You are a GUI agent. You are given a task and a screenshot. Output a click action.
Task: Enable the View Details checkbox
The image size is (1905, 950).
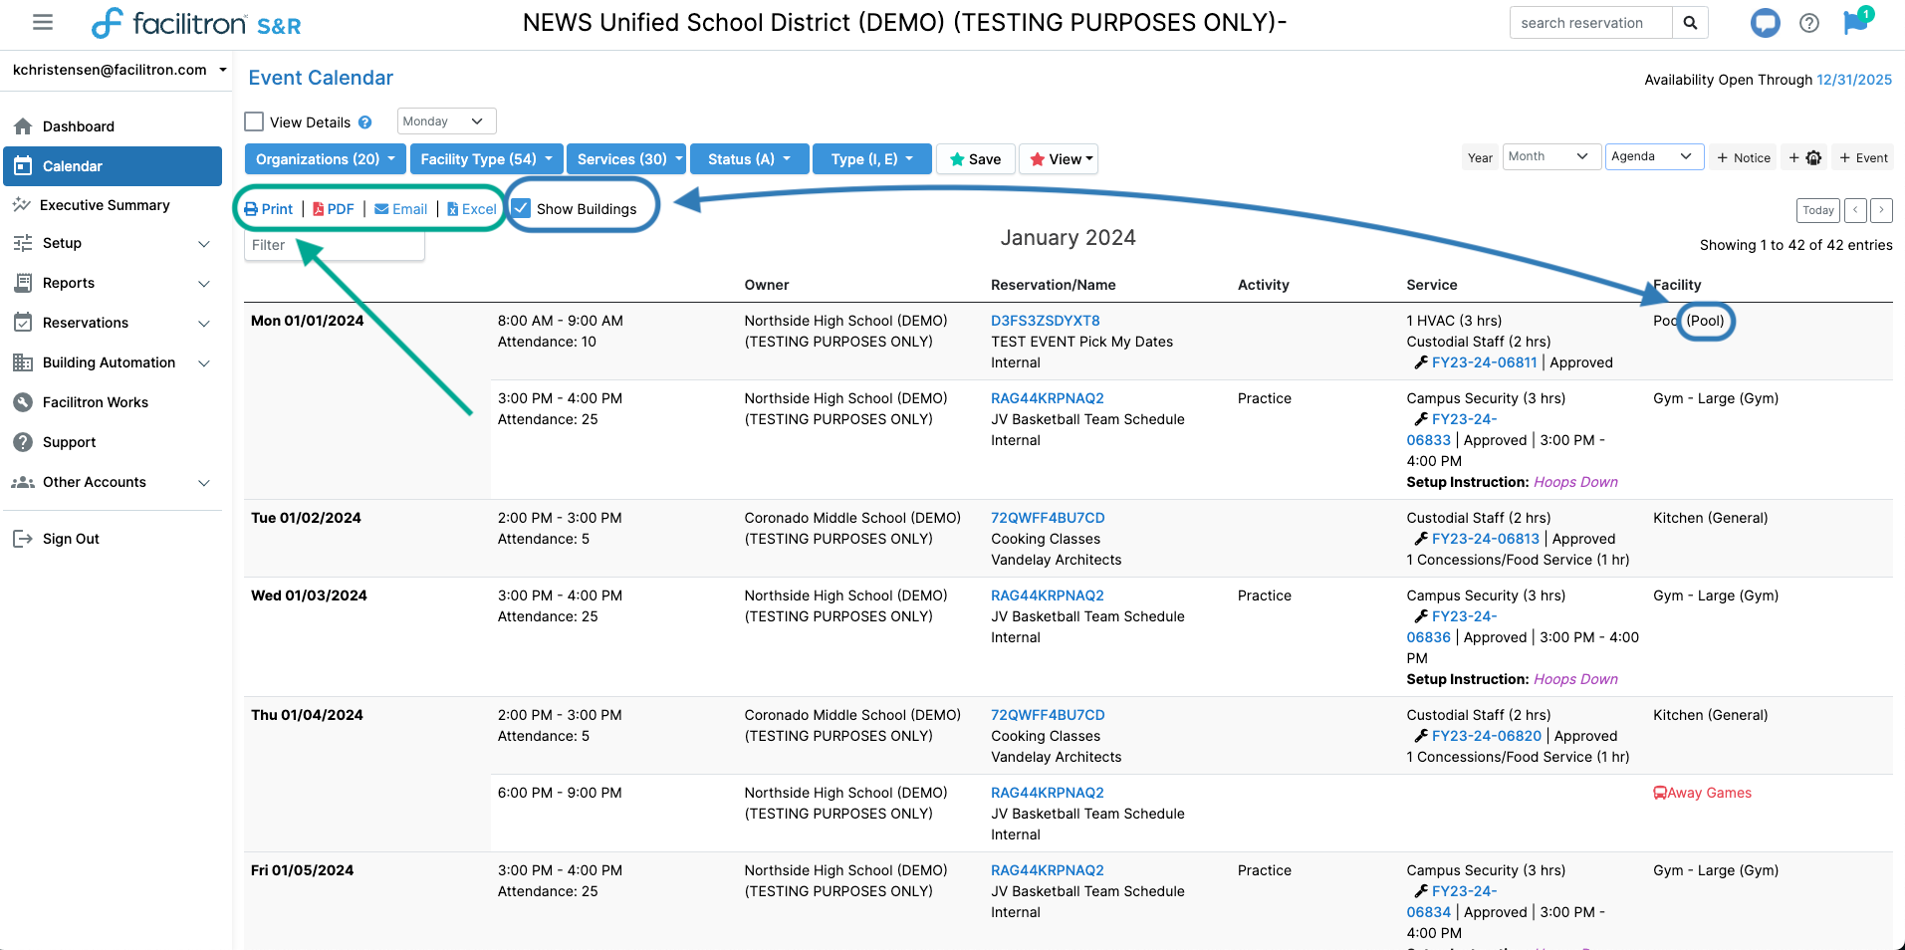[254, 121]
